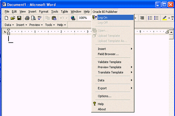
Task: Open the Table menu
Action: tap(64, 12)
